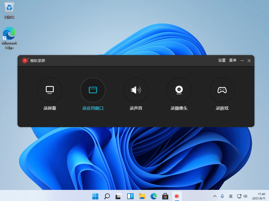
Task: Click the 录摄像头 label text
Action: click(179, 108)
